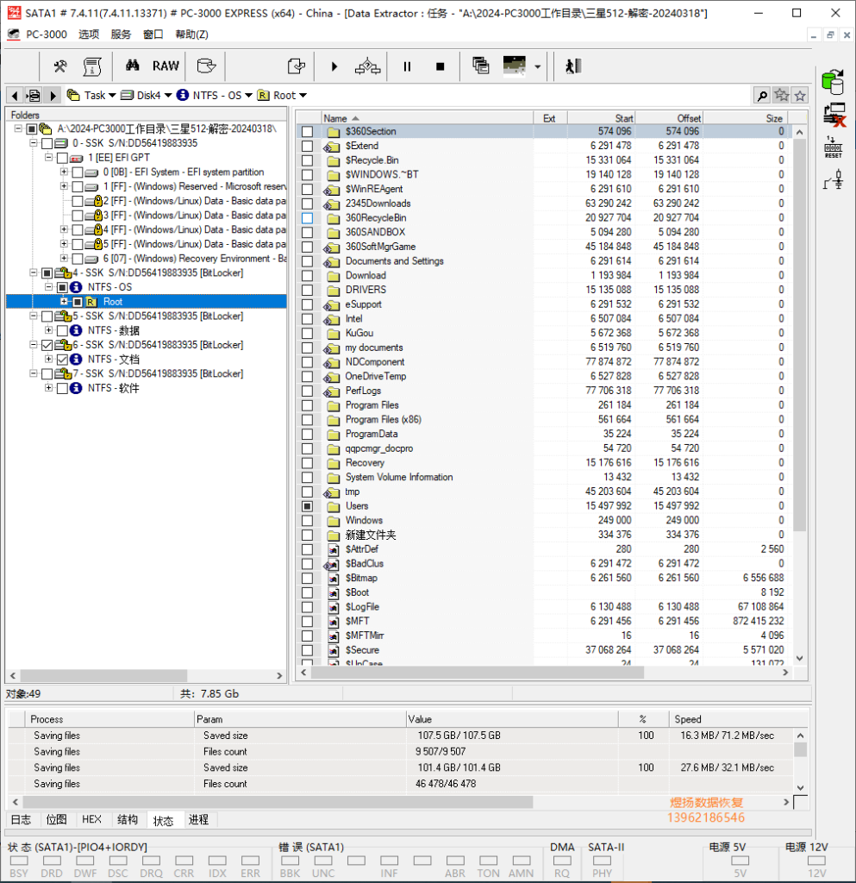The image size is (856, 883).
Task: Click the RESET icon in right sidebar
Action: 834,147
